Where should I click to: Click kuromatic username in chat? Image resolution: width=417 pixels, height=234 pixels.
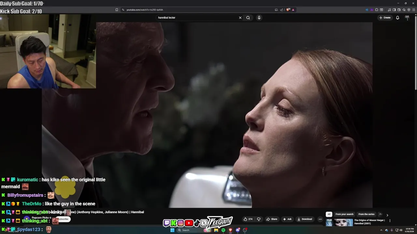[x=27, y=180]
